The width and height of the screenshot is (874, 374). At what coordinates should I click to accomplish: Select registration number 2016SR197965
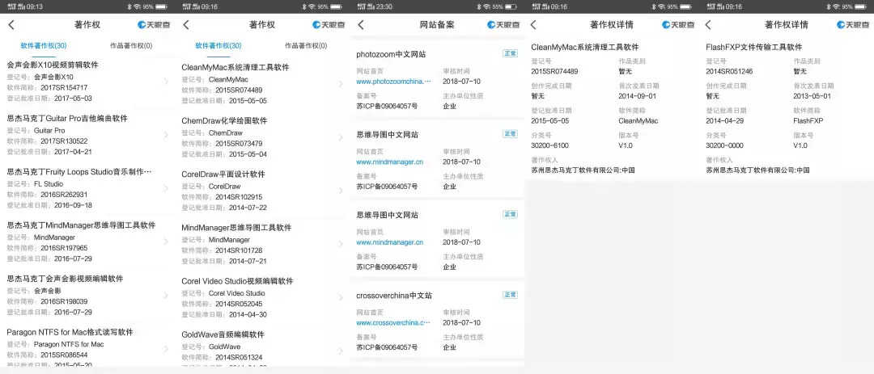64,248
